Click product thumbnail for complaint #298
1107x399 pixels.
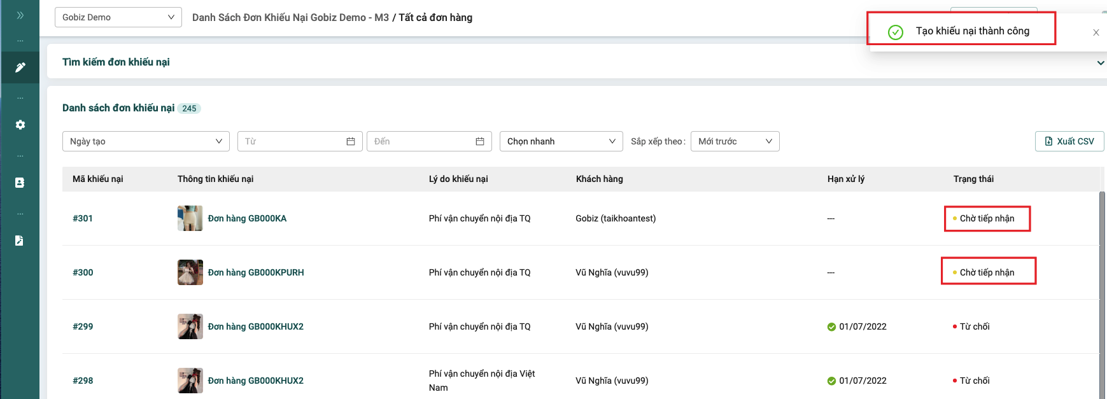tap(190, 381)
